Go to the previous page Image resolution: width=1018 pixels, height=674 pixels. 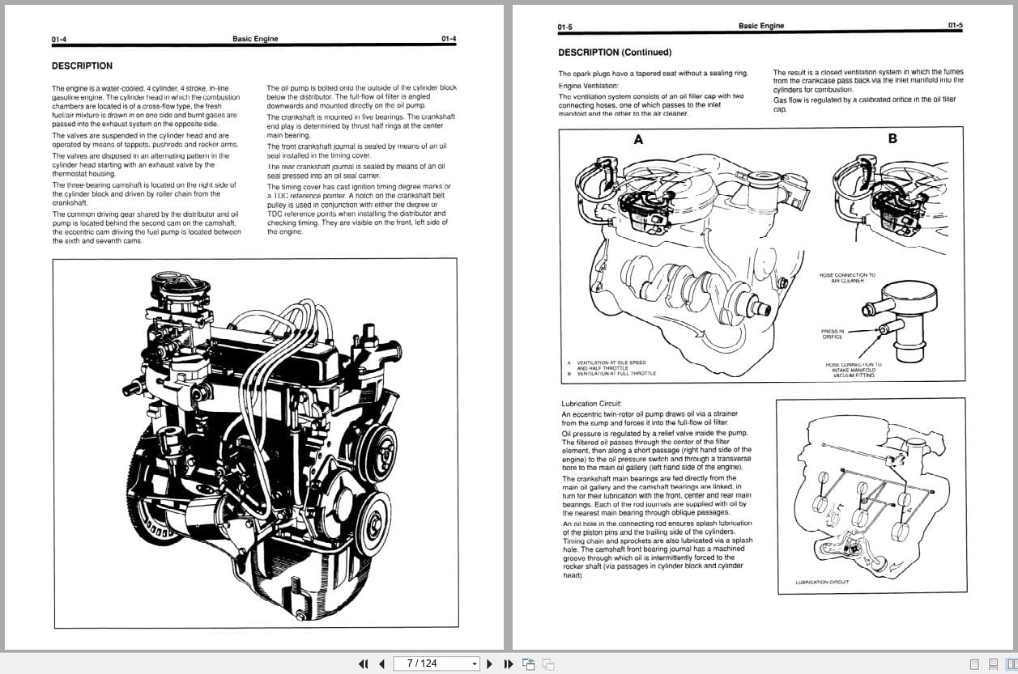tap(381, 663)
